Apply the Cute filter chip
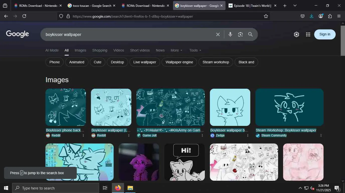Image resolution: width=345 pixels, height=193 pixels. pyautogui.click(x=98, y=62)
